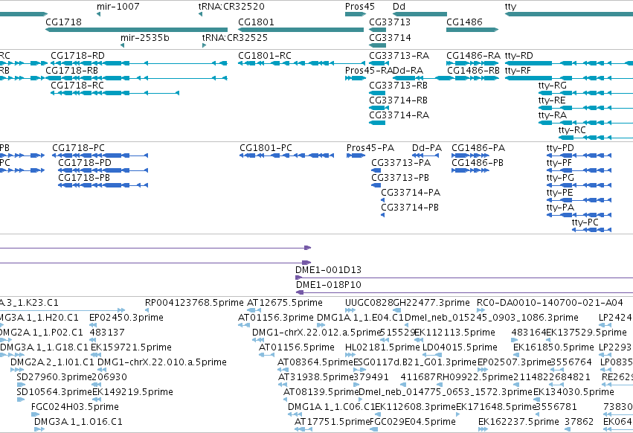633x433 pixels.
Task: Select the EK162237.5prime EST label
Action: coord(518,422)
